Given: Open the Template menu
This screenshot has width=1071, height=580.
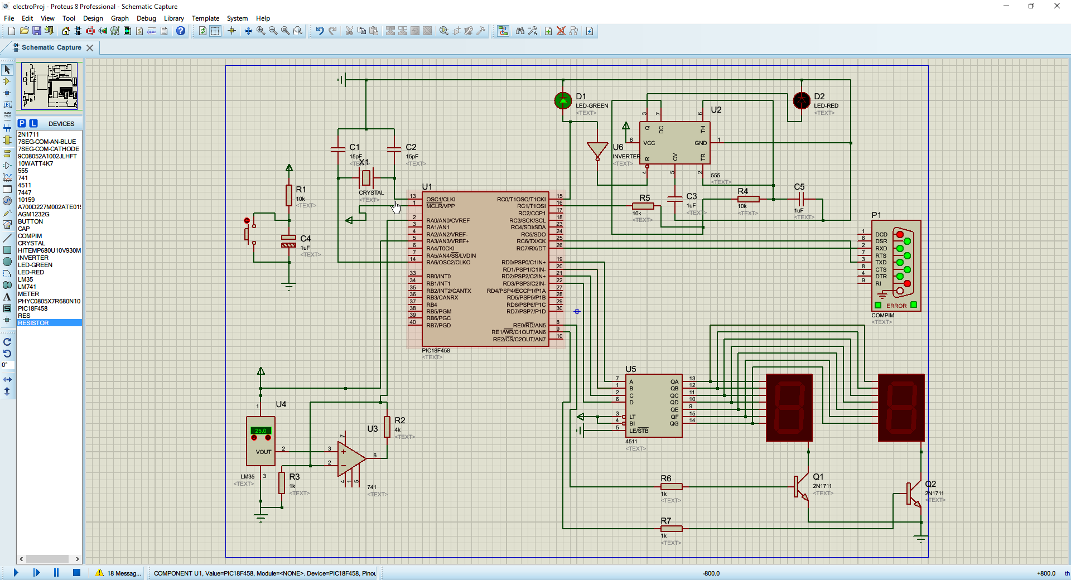Looking at the screenshot, I should pyautogui.click(x=205, y=18).
